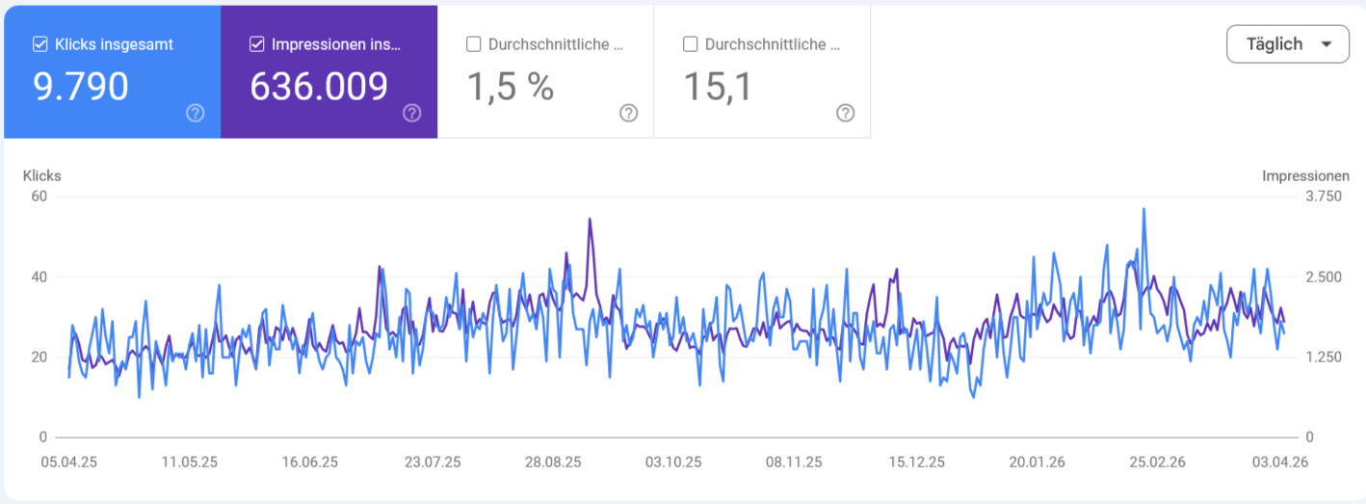
Task: Enable the checkbox in the 15,1 card
Action: click(691, 44)
